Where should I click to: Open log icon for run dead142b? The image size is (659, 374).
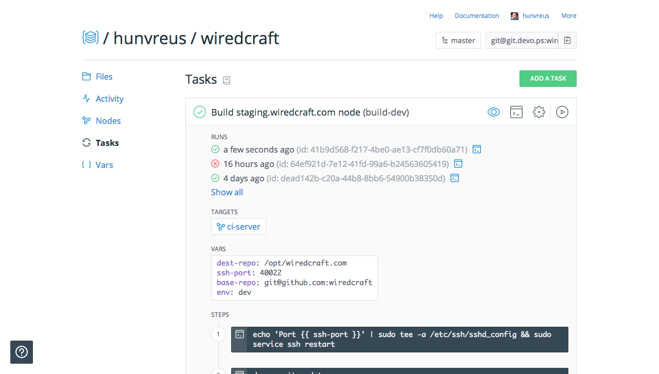455,178
